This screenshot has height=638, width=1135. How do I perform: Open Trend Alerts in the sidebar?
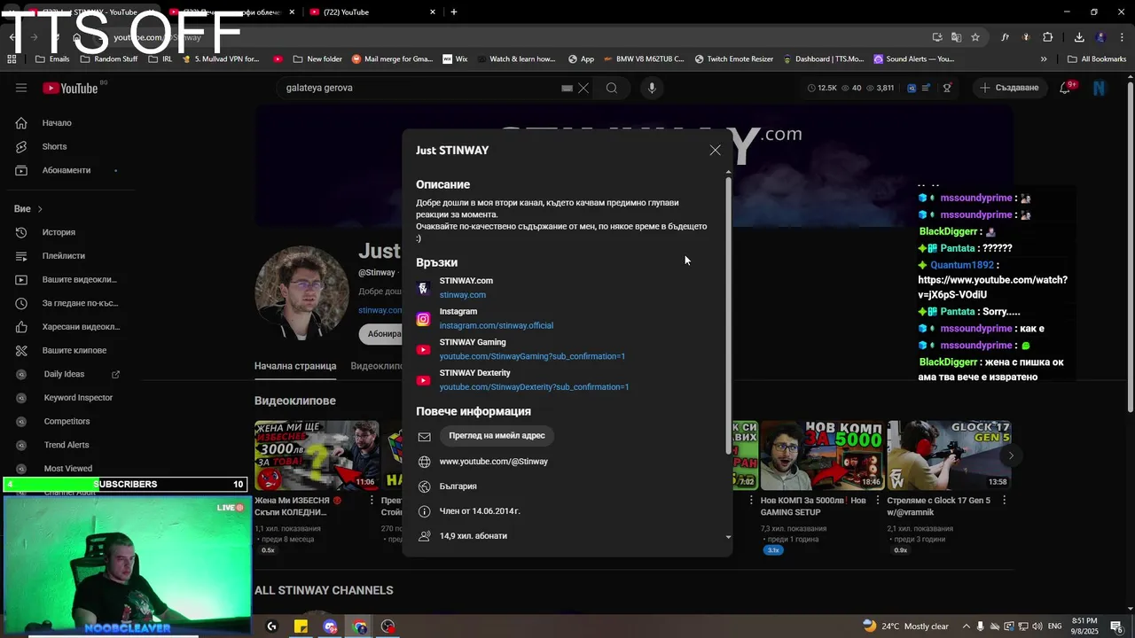(x=67, y=445)
